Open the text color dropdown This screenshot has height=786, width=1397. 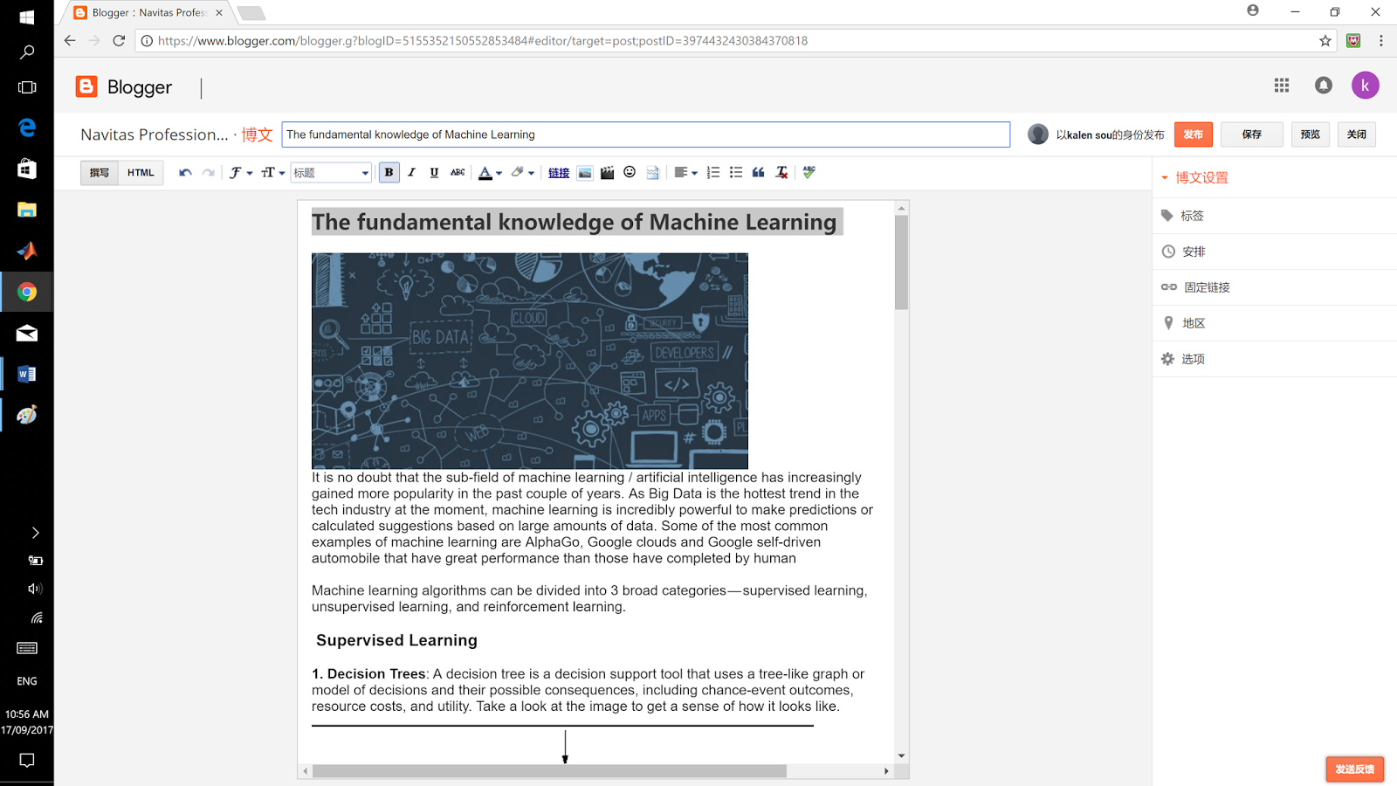(489, 172)
